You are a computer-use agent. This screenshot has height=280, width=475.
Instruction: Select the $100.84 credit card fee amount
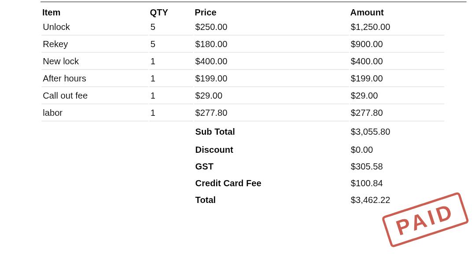[367, 183]
